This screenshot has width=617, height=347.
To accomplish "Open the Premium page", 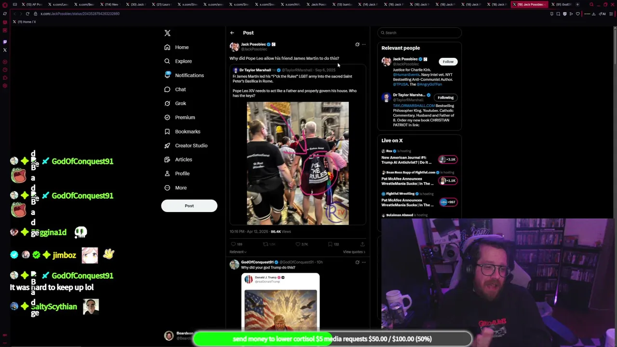I will pos(179,117).
